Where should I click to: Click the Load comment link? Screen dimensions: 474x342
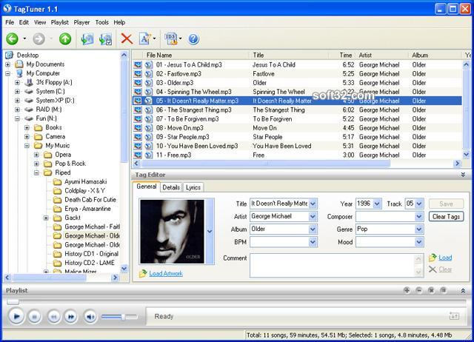pyautogui.click(x=445, y=258)
